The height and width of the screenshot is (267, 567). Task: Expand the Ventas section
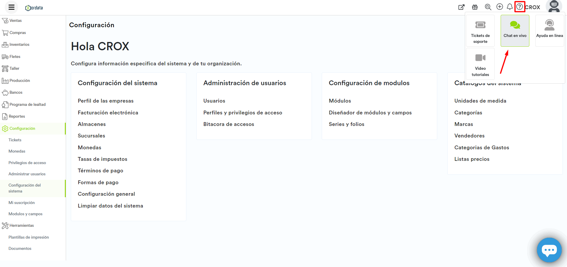[15, 20]
